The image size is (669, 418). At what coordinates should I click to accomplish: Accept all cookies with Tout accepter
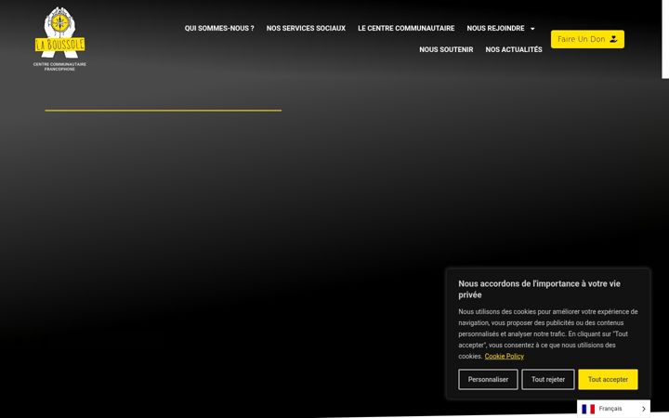pyautogui.click(x=608, y=379)
